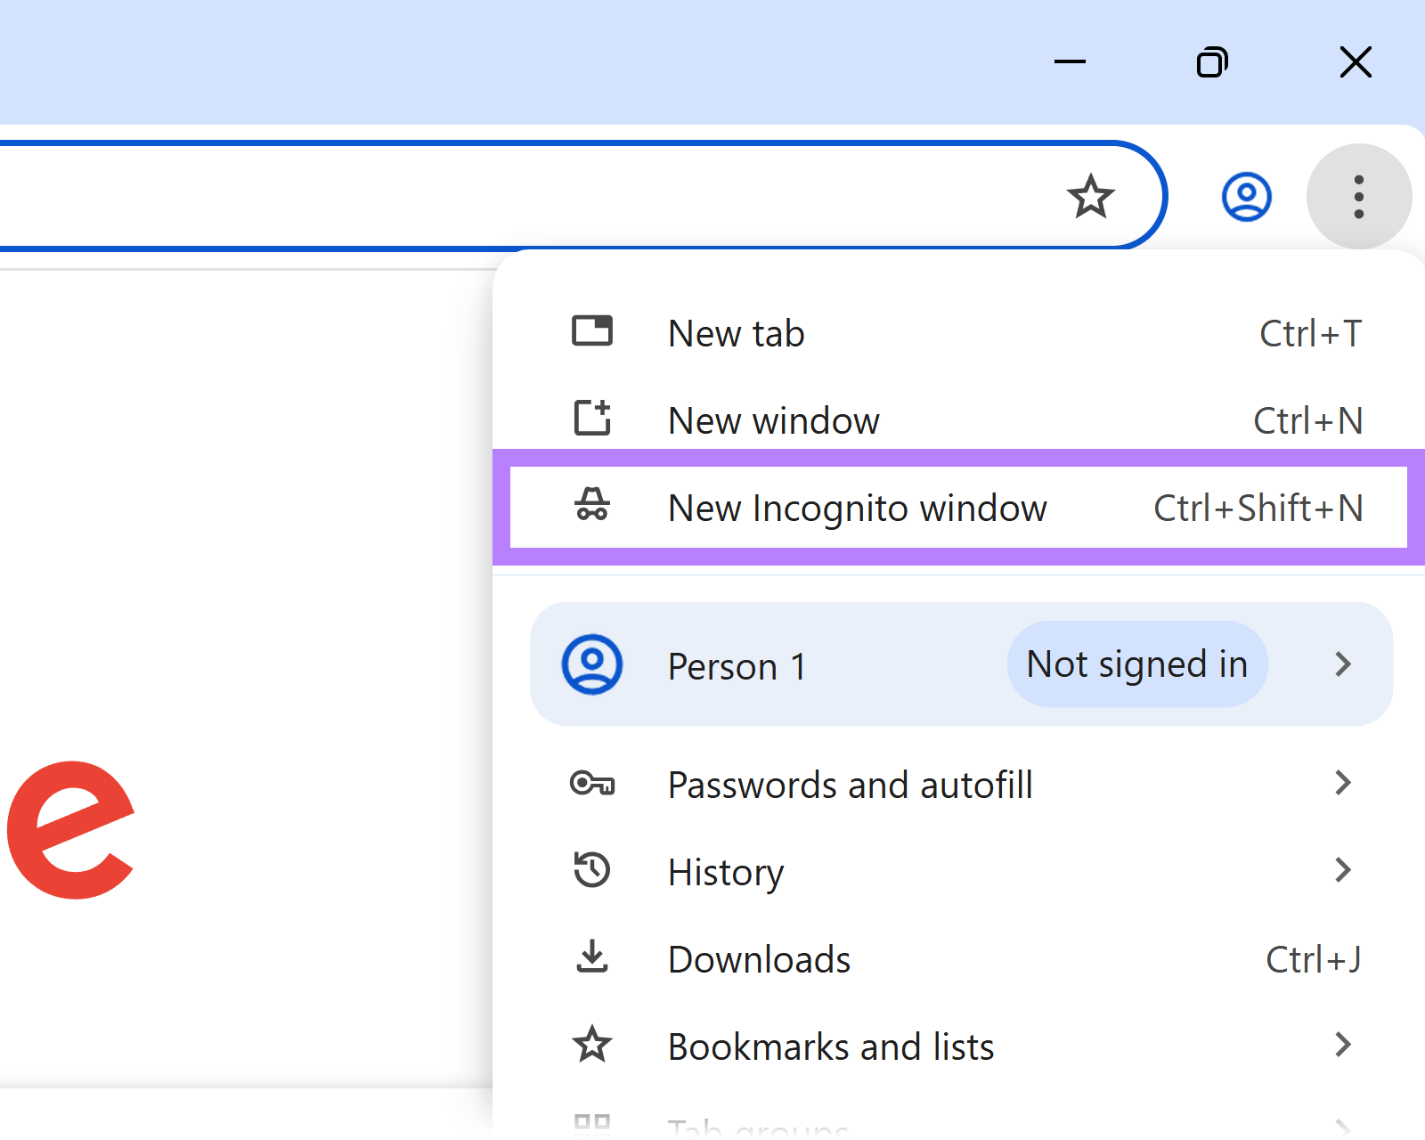Screen dimensions: 1425x1140
Task: Expand the Person 1 profile chevron
Action: [x=1342, y=664]
